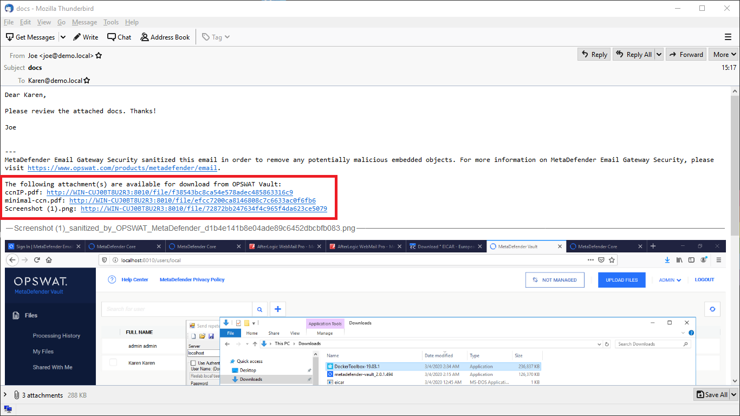Click the Reply All button

tap(634, 54)
